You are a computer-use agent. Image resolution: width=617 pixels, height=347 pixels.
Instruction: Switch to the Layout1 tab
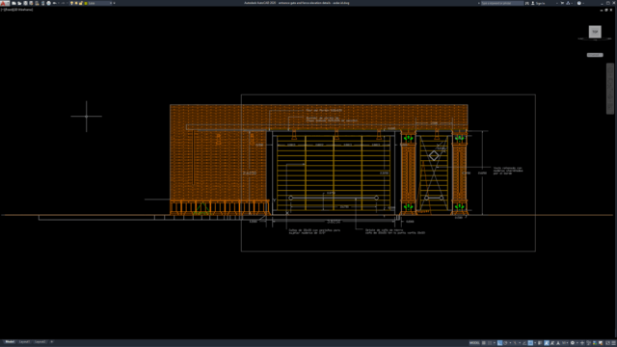click(24, 342)
